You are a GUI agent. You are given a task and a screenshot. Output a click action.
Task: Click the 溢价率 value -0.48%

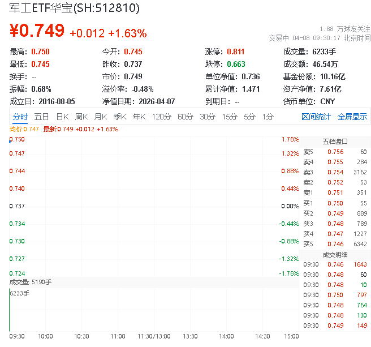(x=143, y=89)
